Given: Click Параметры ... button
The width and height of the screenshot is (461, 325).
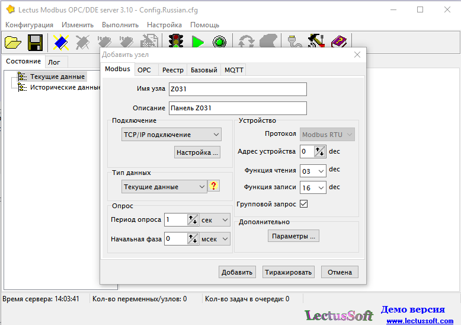Looking at the screenshot, I should 293,236.
